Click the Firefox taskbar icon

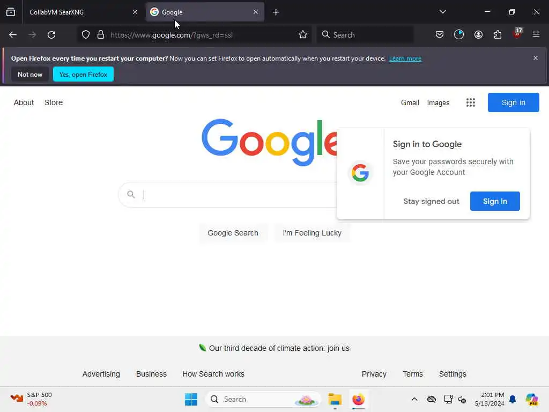(358, 399)
